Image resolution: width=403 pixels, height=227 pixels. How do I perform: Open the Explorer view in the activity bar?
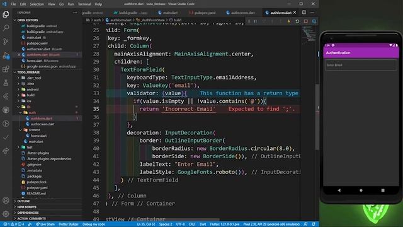tap(6, 14)
